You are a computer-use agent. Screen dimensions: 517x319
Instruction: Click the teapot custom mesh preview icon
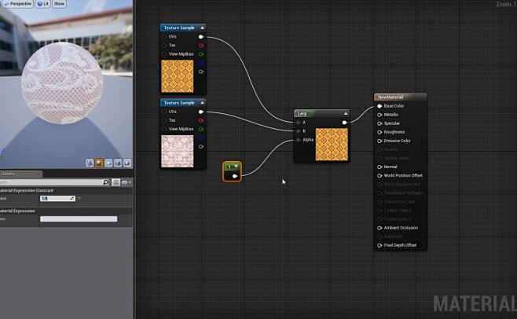click(x=127, y=163)
